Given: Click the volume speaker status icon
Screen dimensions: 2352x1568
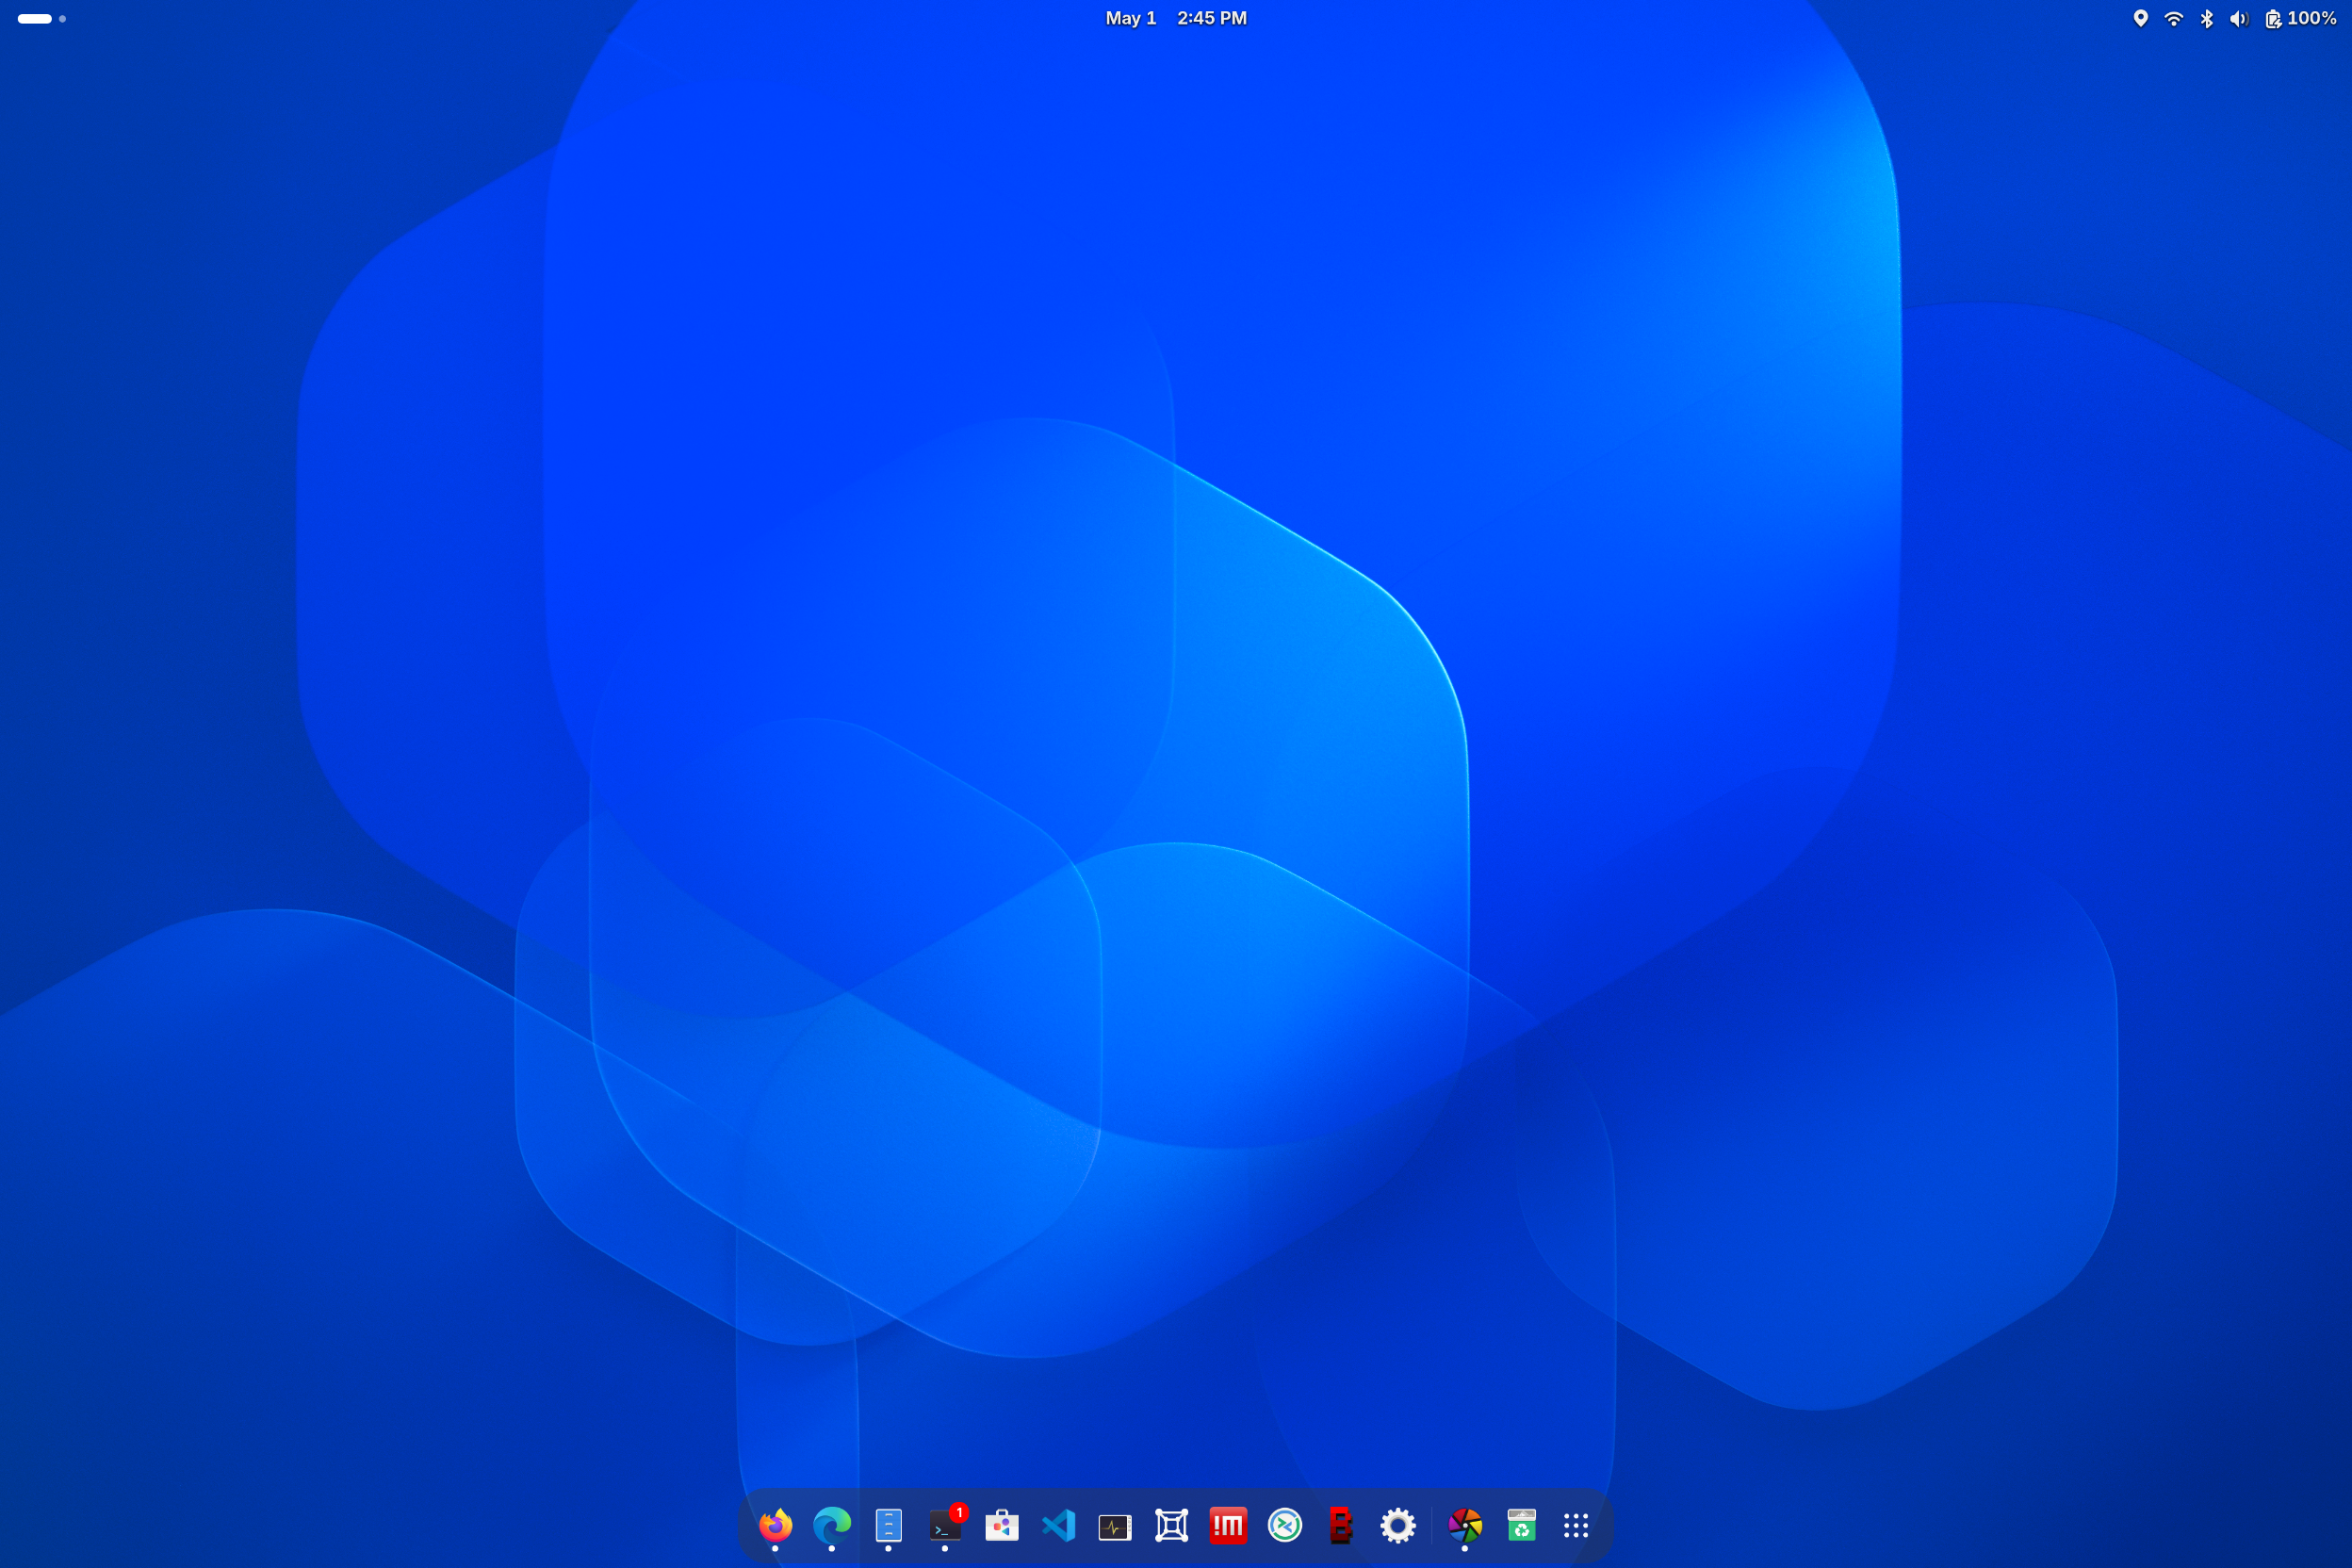Looking at the screenshot, I should [x=2239, y=18].
